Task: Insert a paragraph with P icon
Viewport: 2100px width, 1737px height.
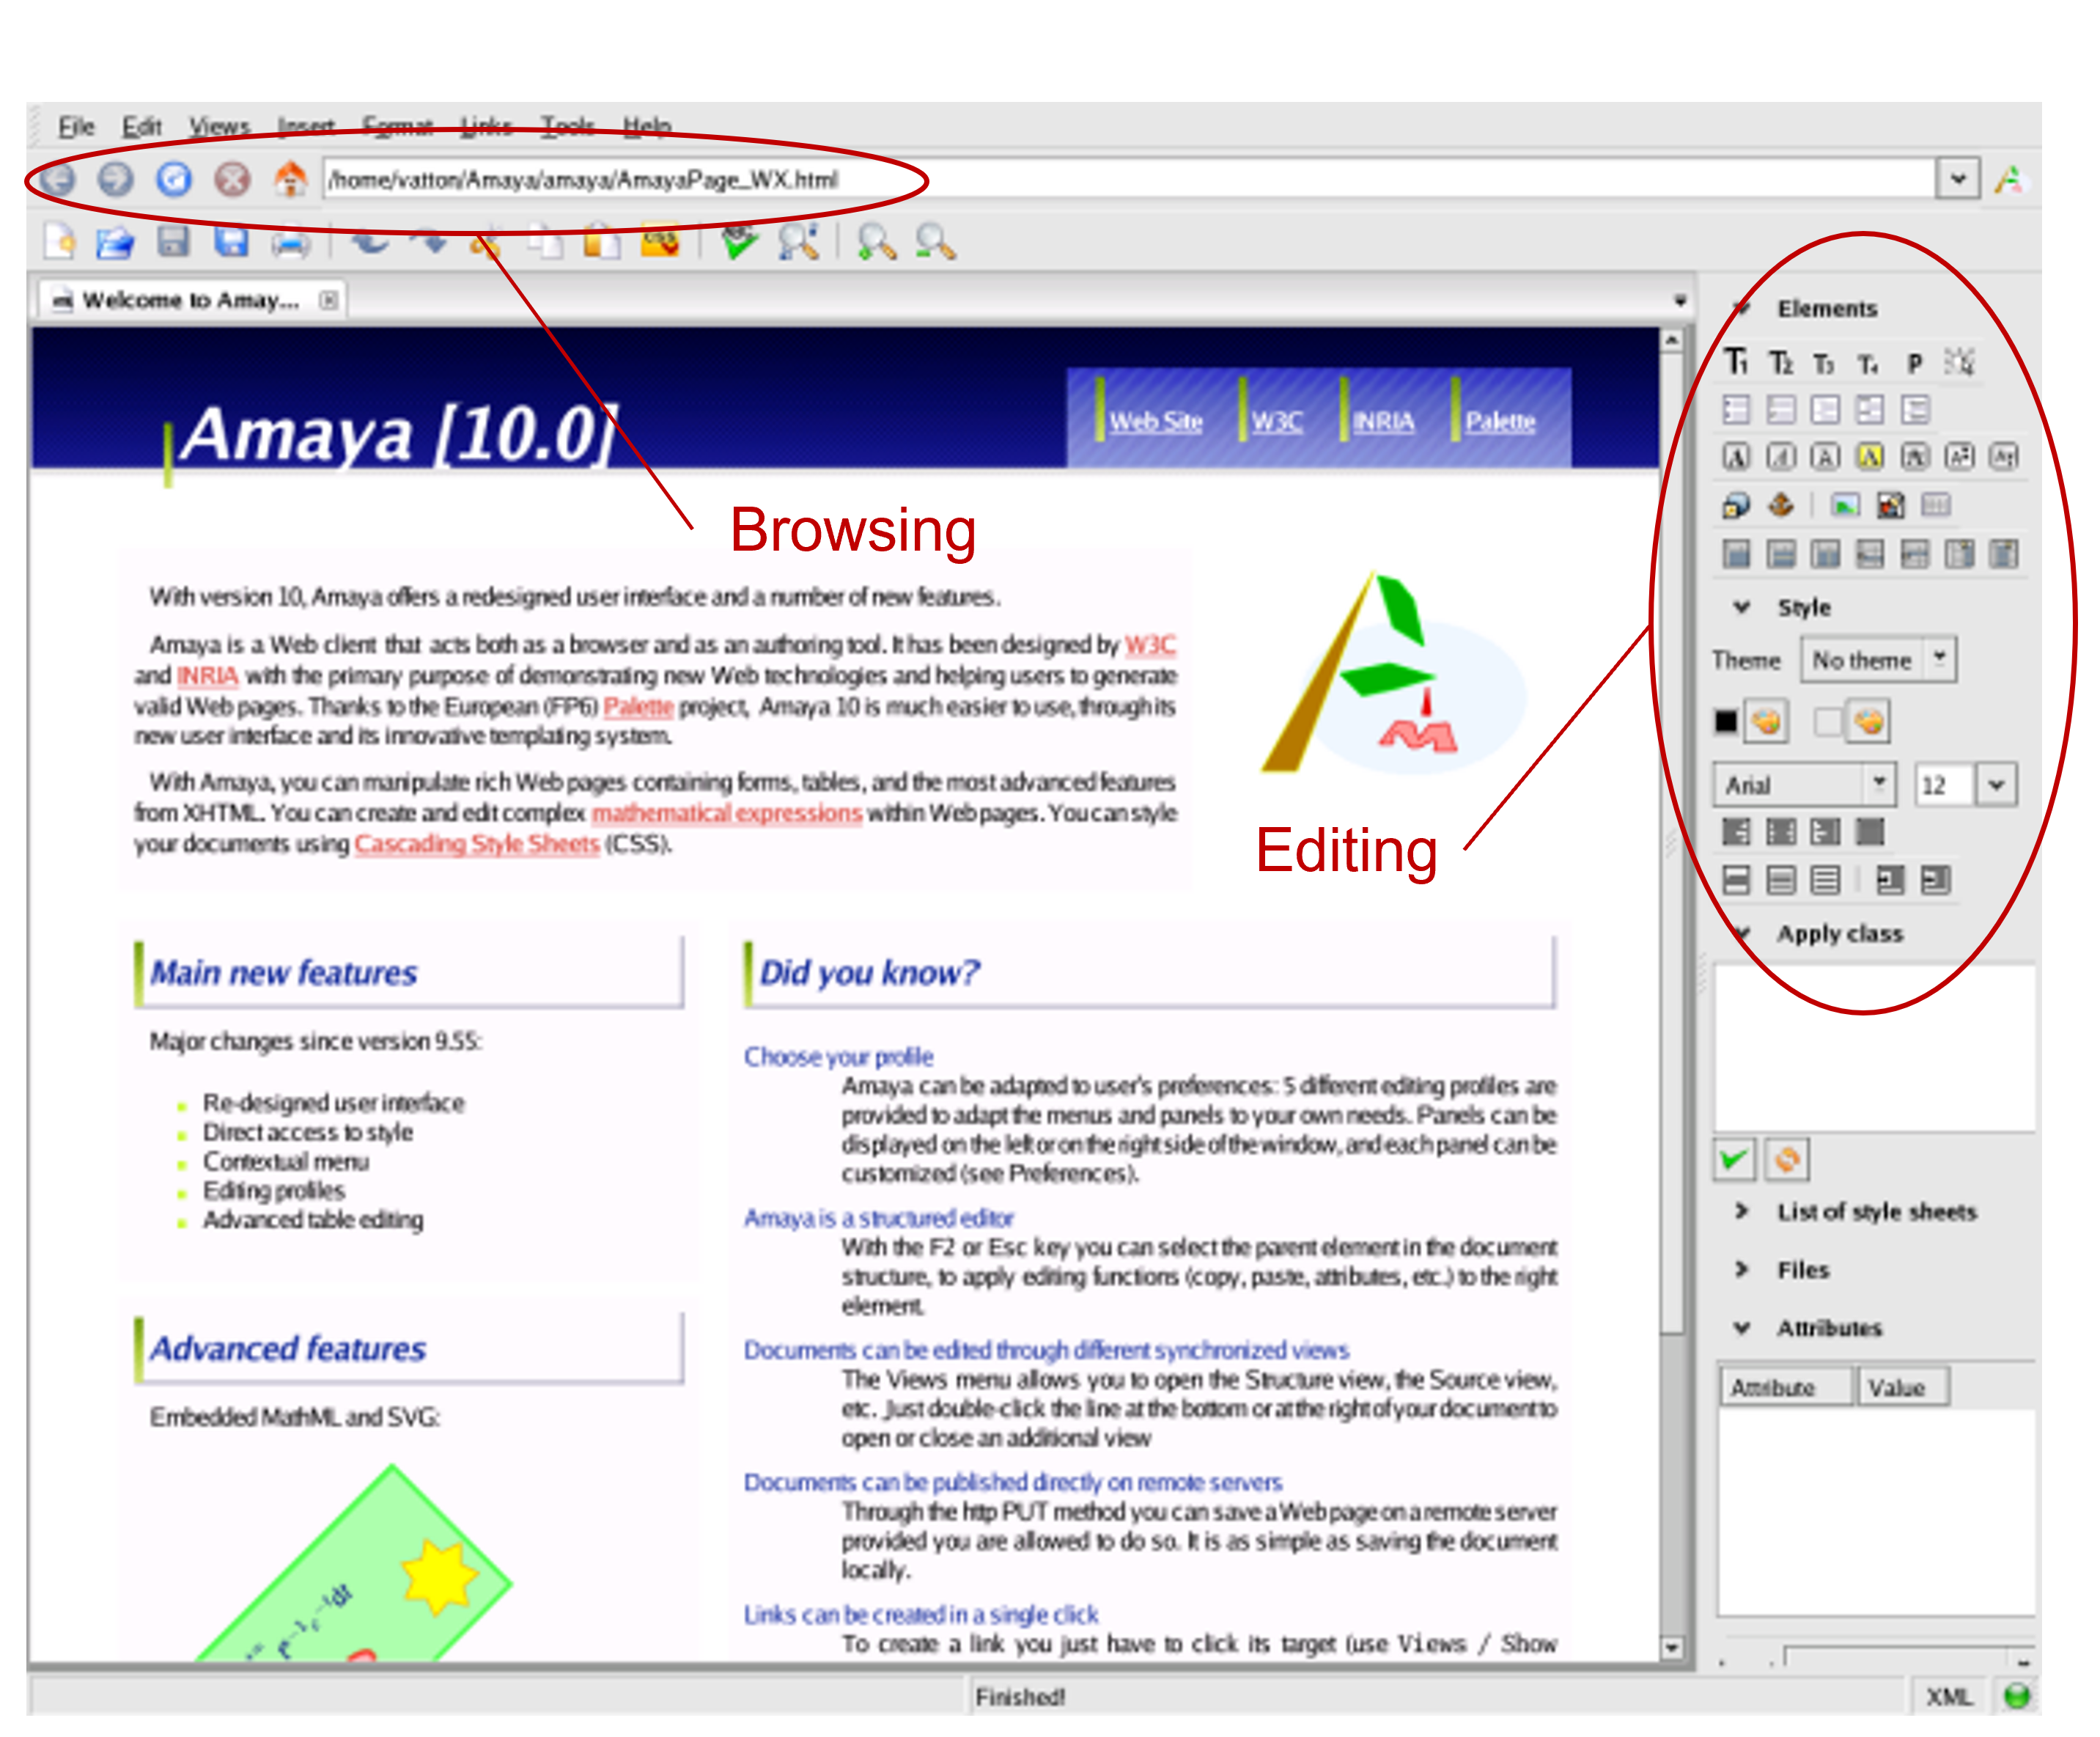Action: pyautogui.click(x=1914, y=362)
